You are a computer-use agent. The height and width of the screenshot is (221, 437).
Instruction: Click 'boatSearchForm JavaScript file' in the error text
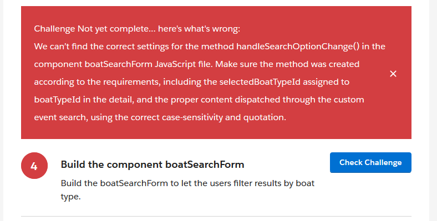click(149, 64)
